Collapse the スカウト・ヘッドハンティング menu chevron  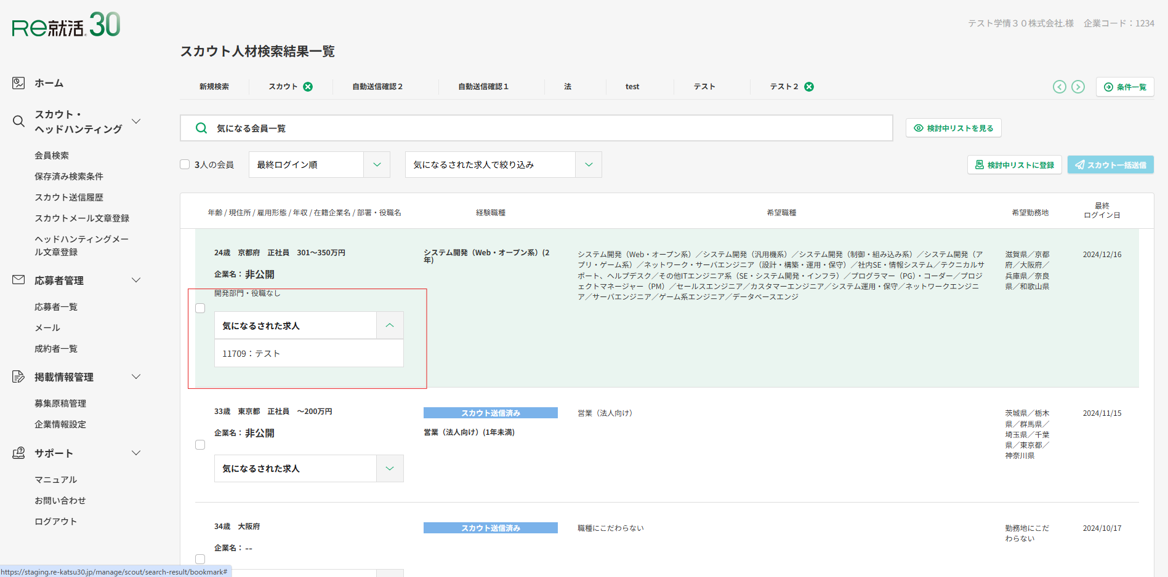pos(137,121)
